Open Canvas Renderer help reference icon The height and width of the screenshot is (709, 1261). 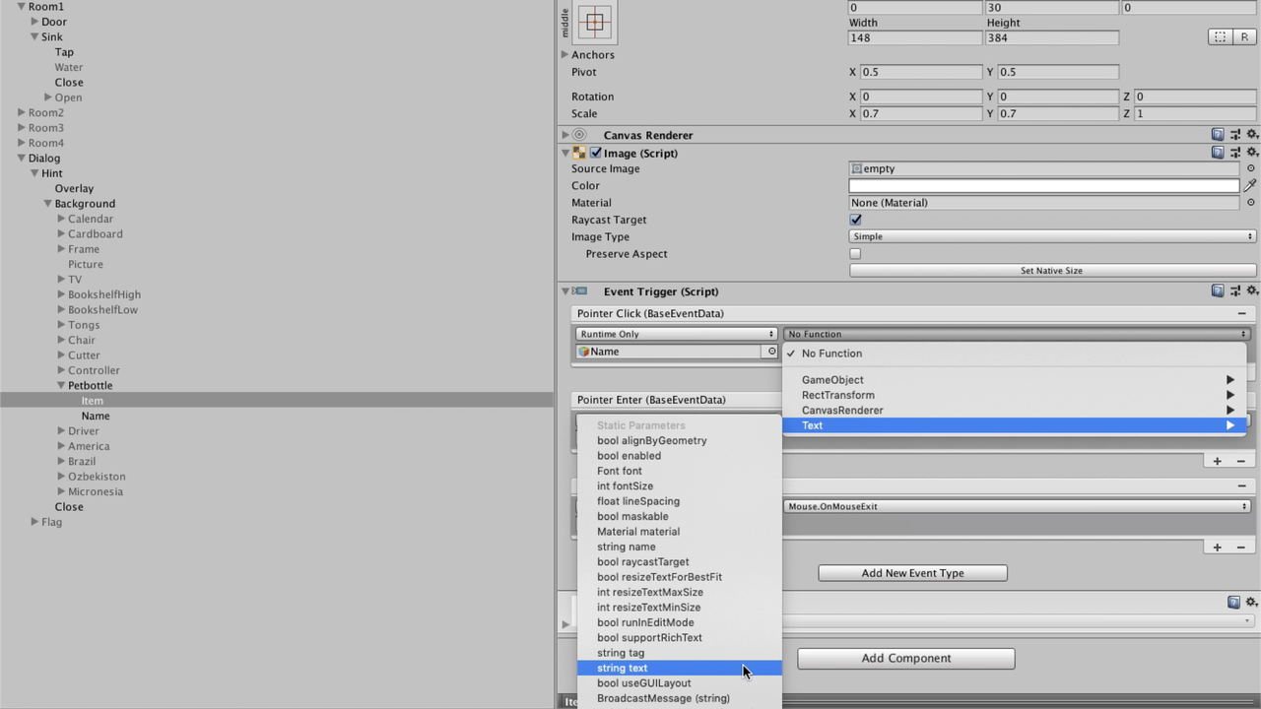[1218, 135]
